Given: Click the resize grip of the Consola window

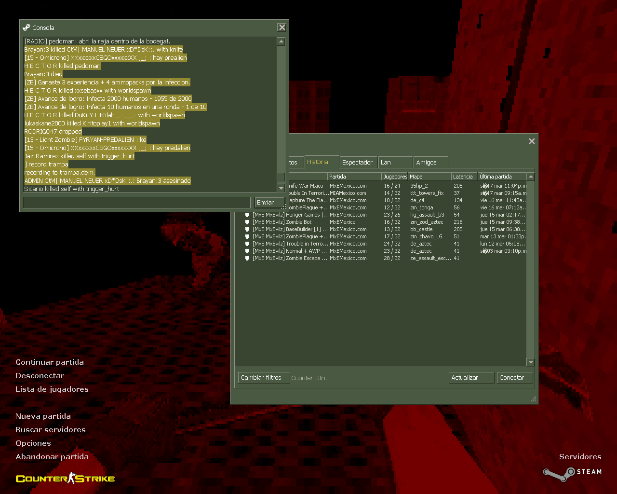Looking at the screenshot, I should (x=284, y=206).
